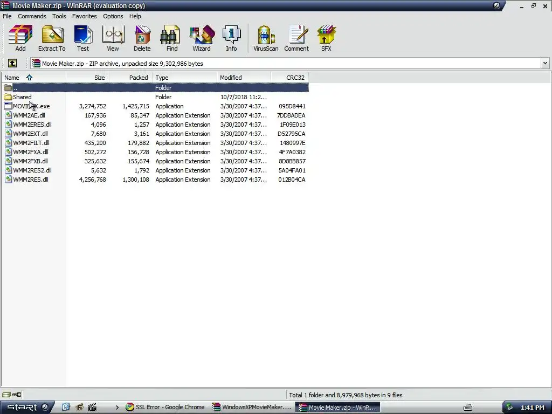Click size value 3,274,752
Viewport: 552px width, 414px height.
tap(93, 106)
